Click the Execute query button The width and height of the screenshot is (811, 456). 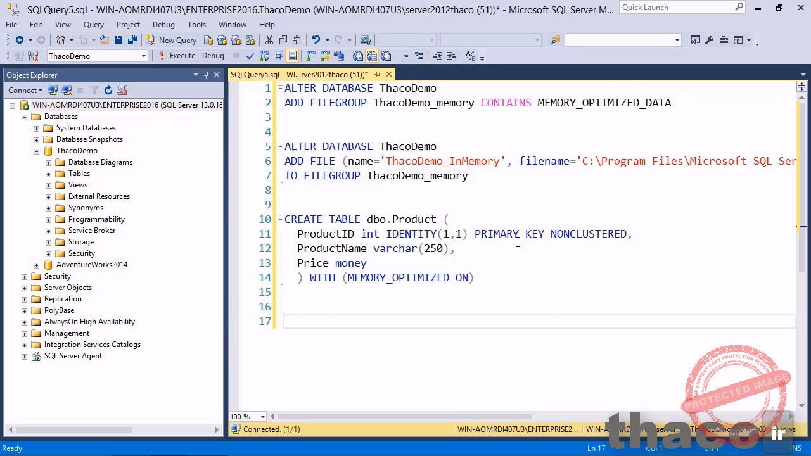177,56
